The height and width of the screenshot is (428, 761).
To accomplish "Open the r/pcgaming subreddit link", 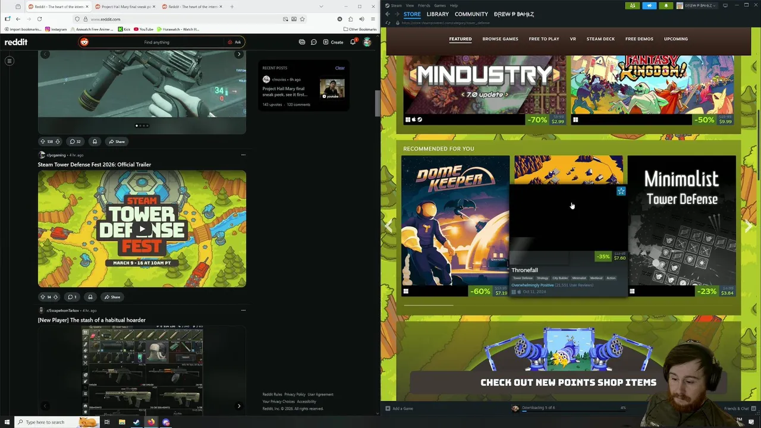I will pos(56,155).
